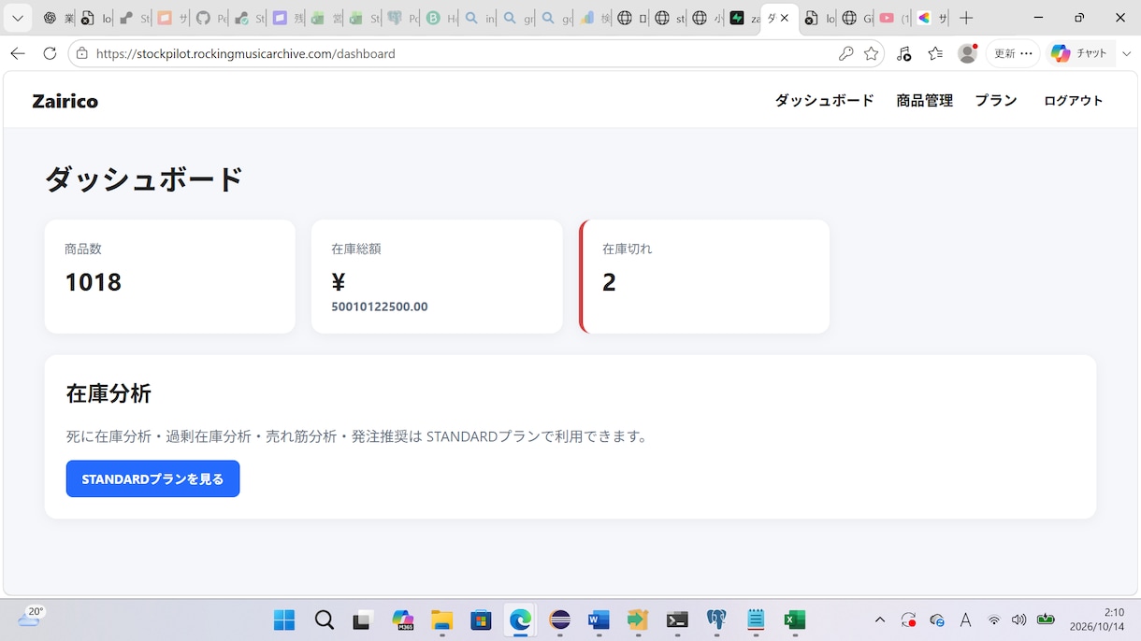Click the 更新 update button in toolbar
The height and width of the screenshot is (641, 1141).
(1014, 53)
